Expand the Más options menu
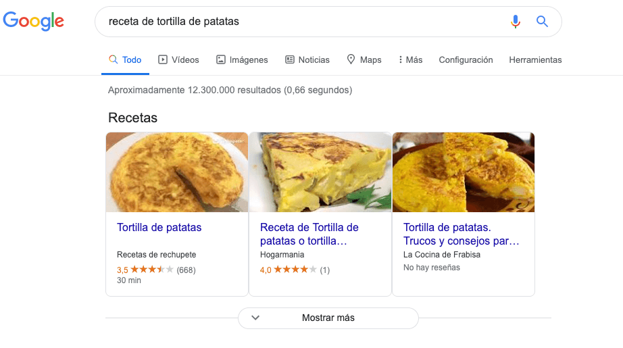 (410, 59)
